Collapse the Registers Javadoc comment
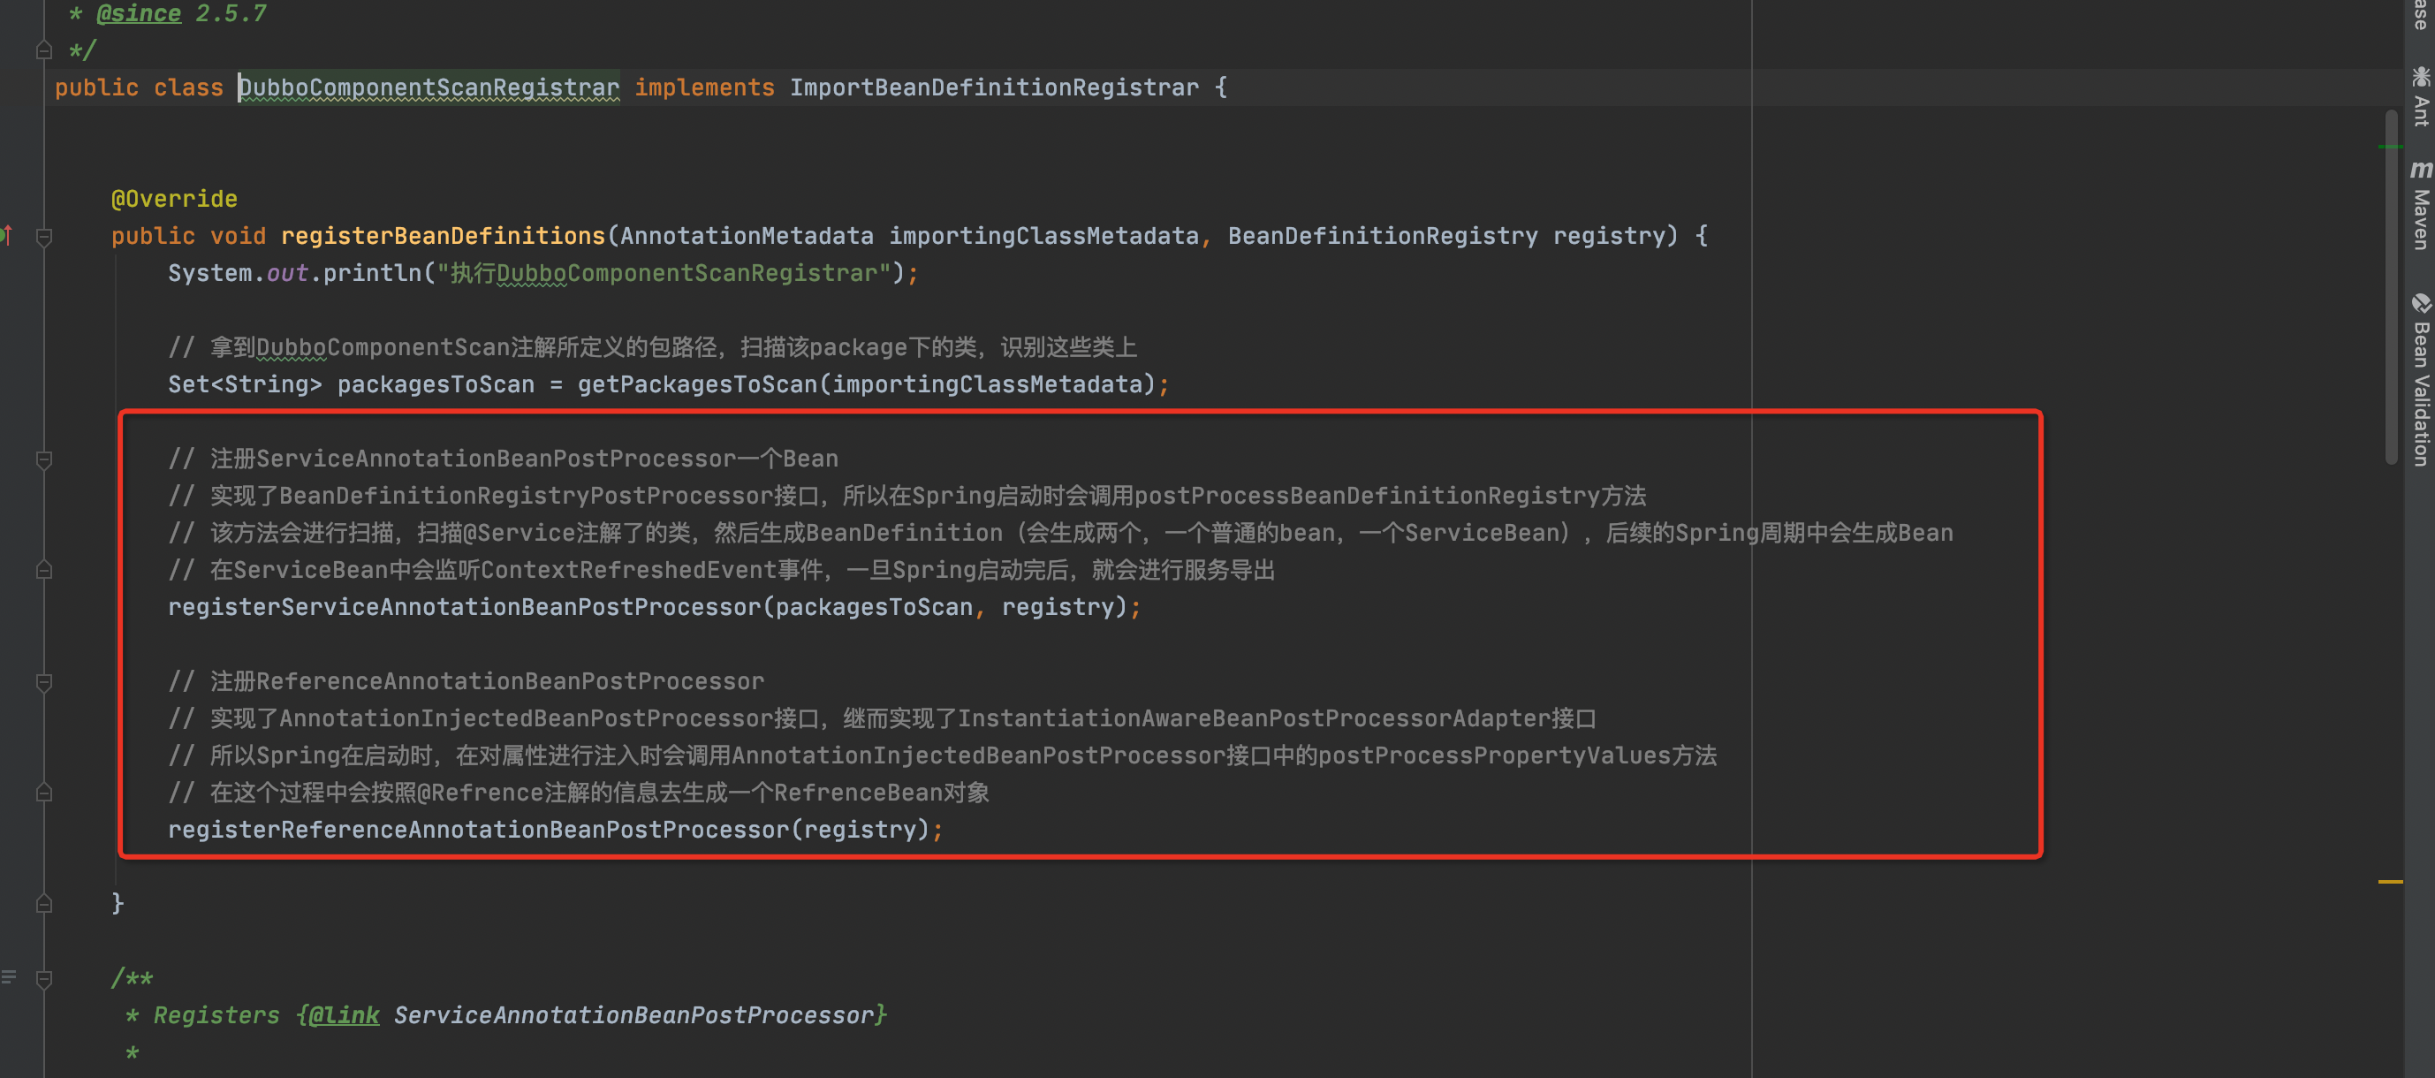Screen dimensions: 2435x1078 point(43,979)
